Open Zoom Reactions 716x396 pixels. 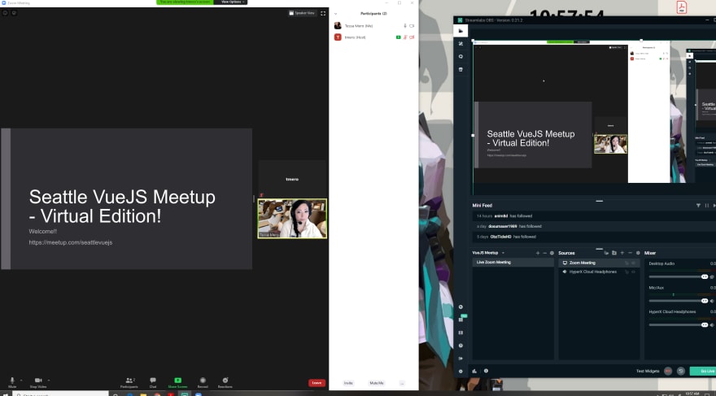click(x=225, y=382)
